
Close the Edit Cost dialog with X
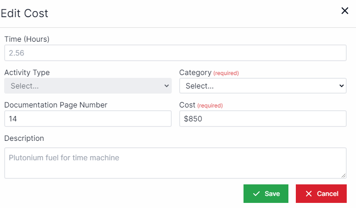[x=344, y=11]
